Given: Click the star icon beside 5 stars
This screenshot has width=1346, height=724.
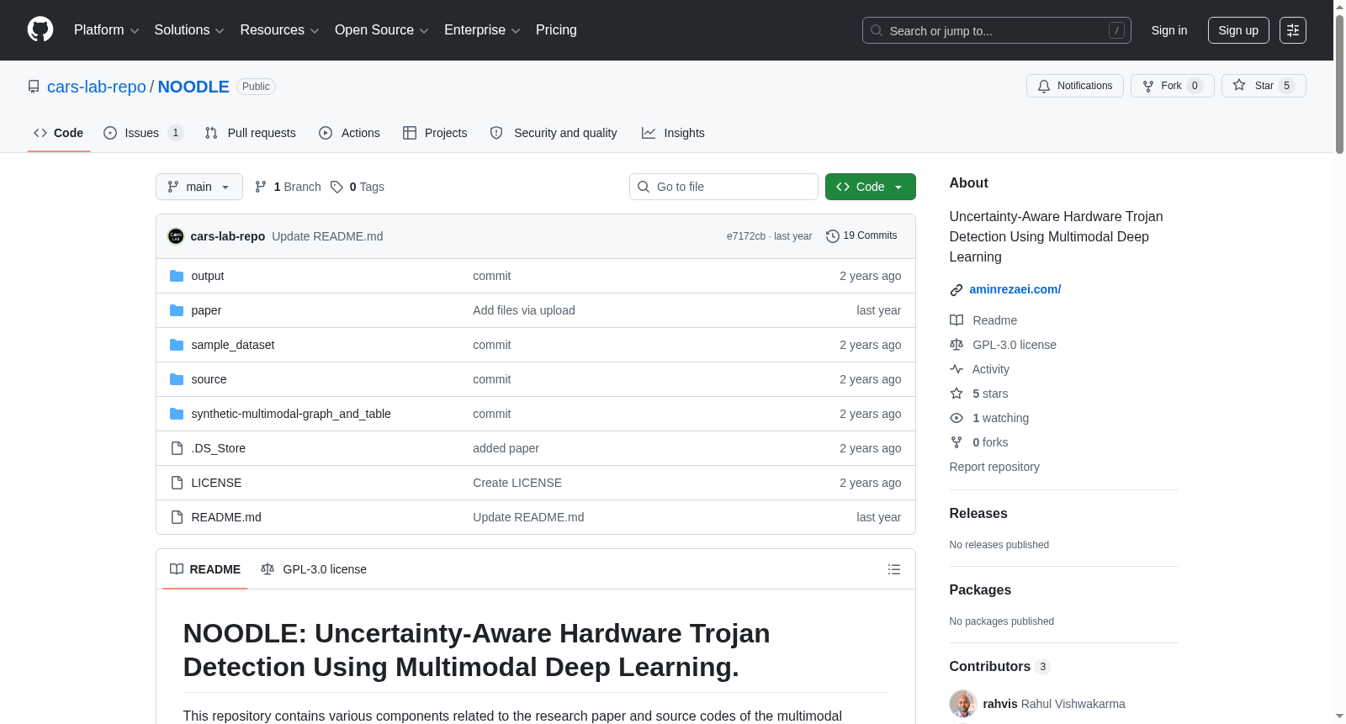Looking at the screenshot, I should [957, 394].
